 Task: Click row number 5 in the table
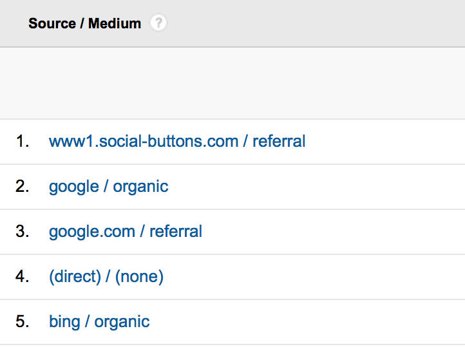pyautogui.click(x=23, y=322)
